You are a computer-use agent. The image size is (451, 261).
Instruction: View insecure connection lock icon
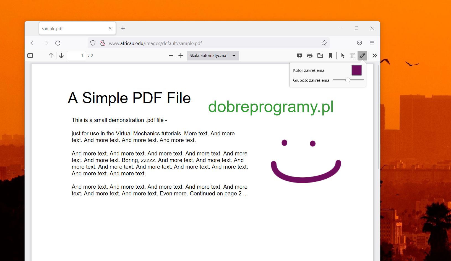(102, 43)
